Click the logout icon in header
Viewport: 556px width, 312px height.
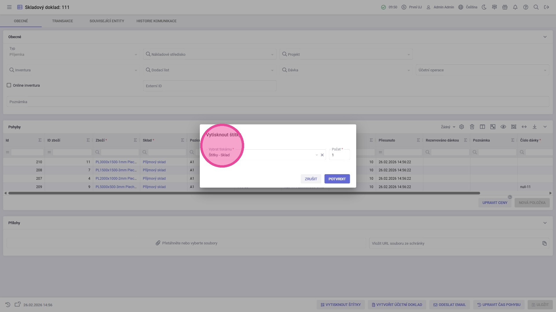coord(546,7)
